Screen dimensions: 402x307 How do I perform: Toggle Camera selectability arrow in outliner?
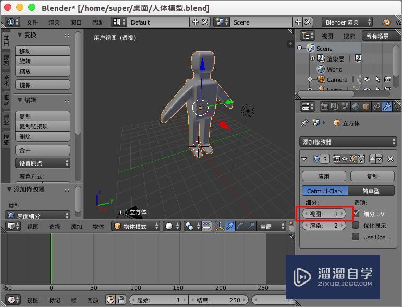coord(377,79)
